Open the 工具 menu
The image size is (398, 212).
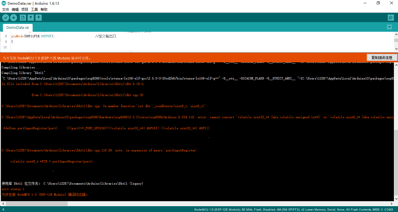pos(34,10)
